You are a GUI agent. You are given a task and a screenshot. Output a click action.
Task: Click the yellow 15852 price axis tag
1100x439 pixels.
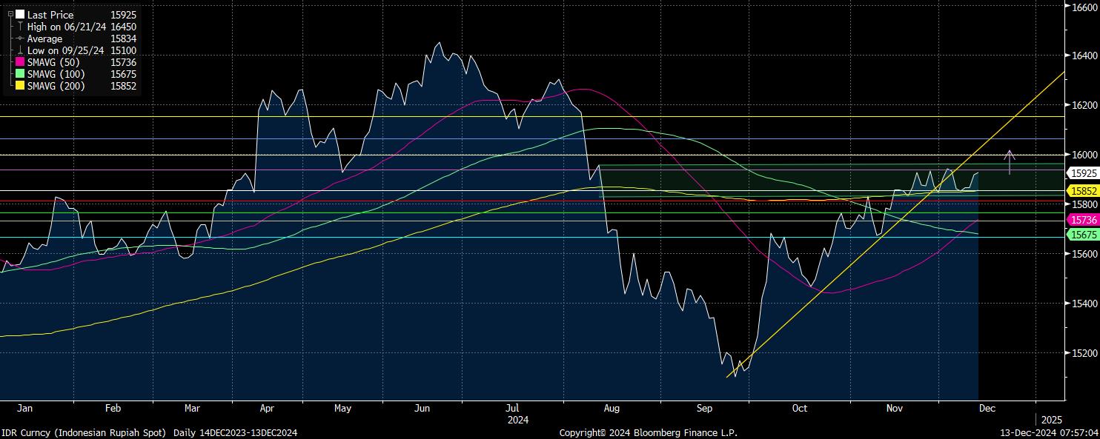tap(1082, 191)
